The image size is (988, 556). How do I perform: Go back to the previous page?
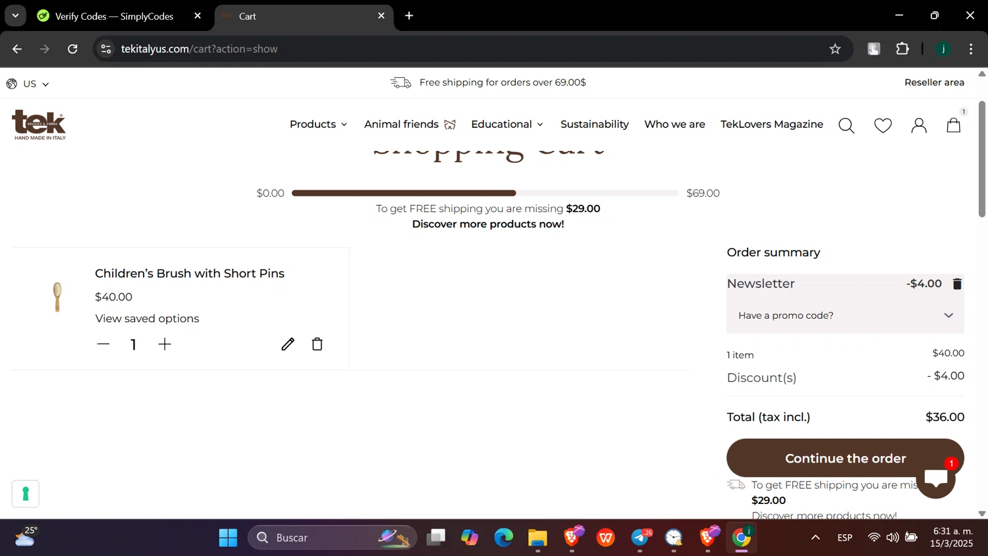point(17,49)
